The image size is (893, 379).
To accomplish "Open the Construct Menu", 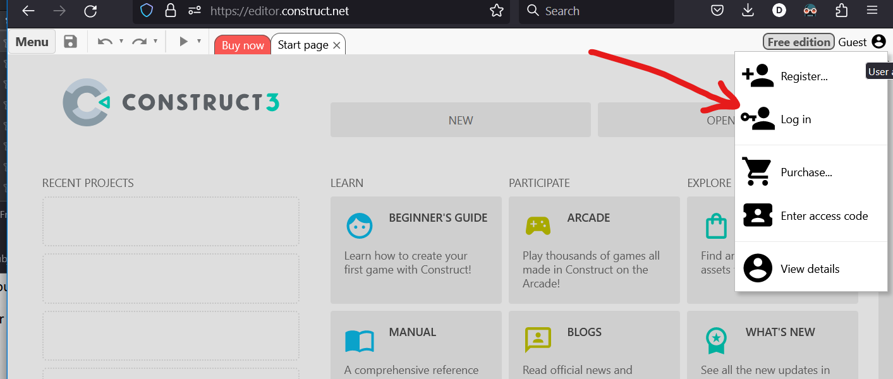I will (x=32, y=41).
